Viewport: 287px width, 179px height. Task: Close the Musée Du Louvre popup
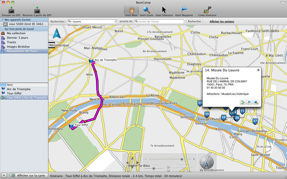tap(258, 70)
